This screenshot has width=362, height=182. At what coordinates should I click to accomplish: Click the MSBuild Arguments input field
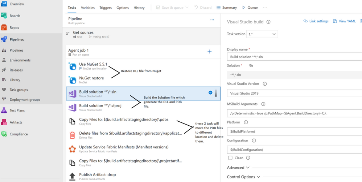coord(295,113)
